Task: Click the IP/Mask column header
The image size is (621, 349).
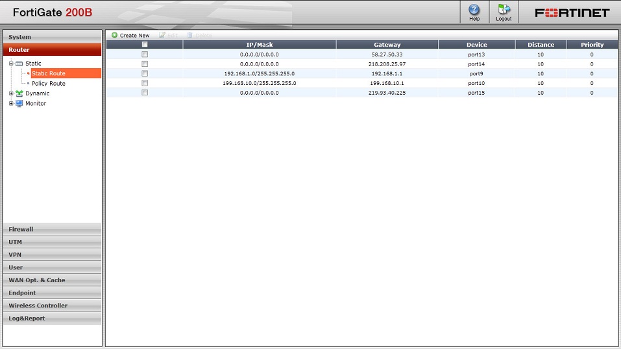Action: [x=260, y=45]
